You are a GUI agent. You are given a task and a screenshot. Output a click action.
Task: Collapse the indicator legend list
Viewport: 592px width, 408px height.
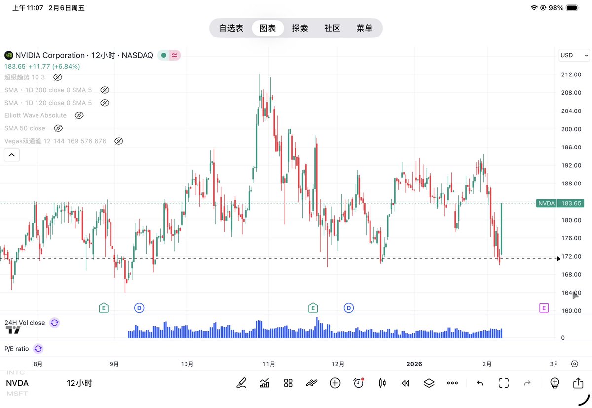[12, 155]
